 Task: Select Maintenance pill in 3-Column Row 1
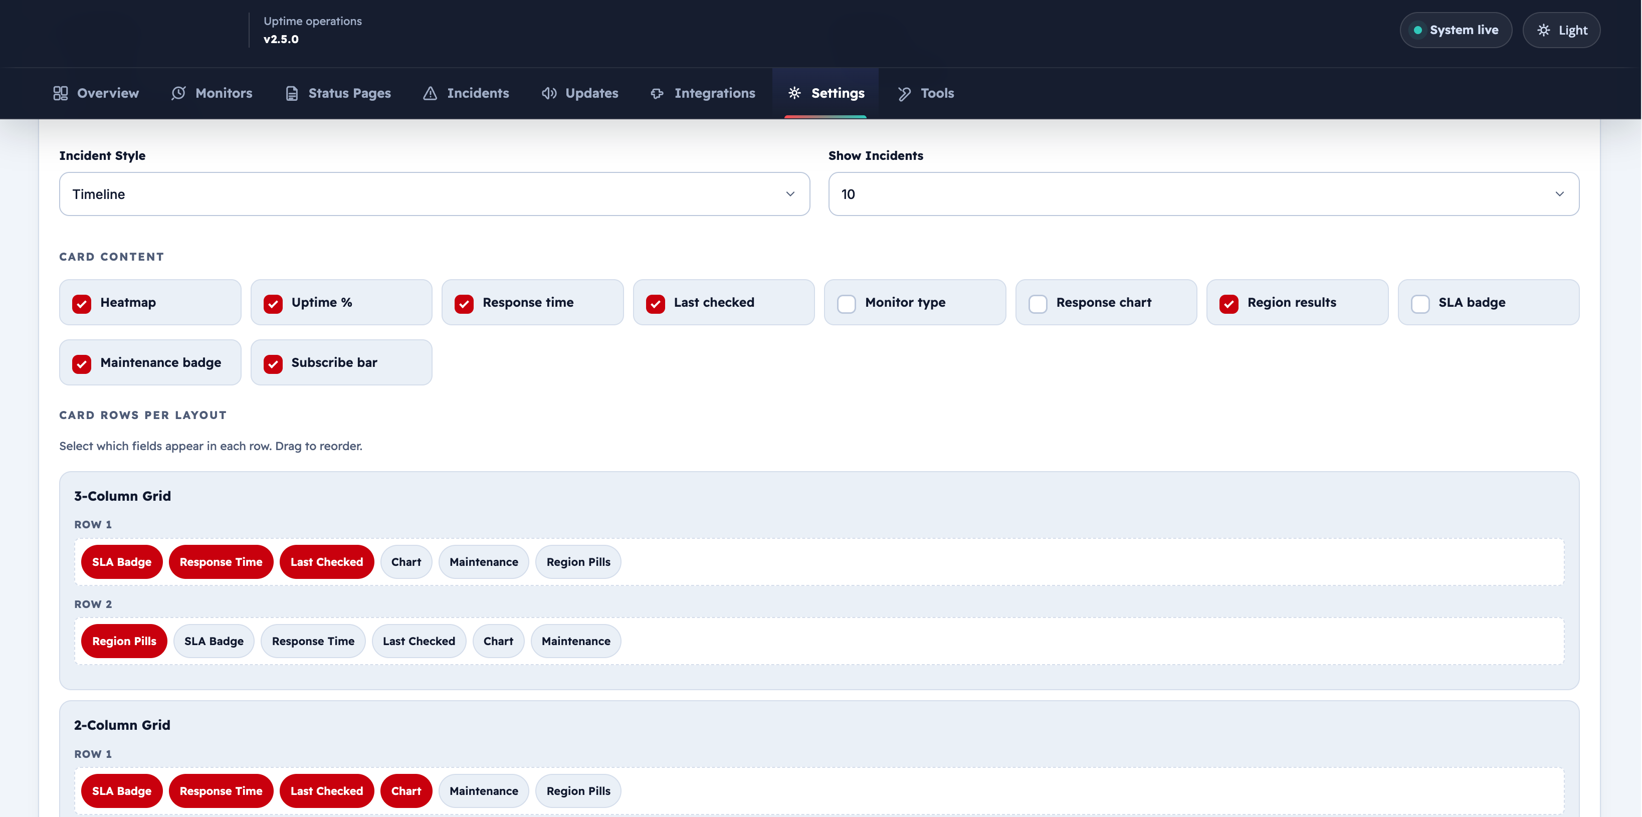coord(484,561)
